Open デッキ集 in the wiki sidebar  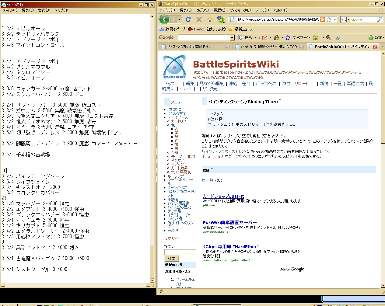(x=174, y=211)
